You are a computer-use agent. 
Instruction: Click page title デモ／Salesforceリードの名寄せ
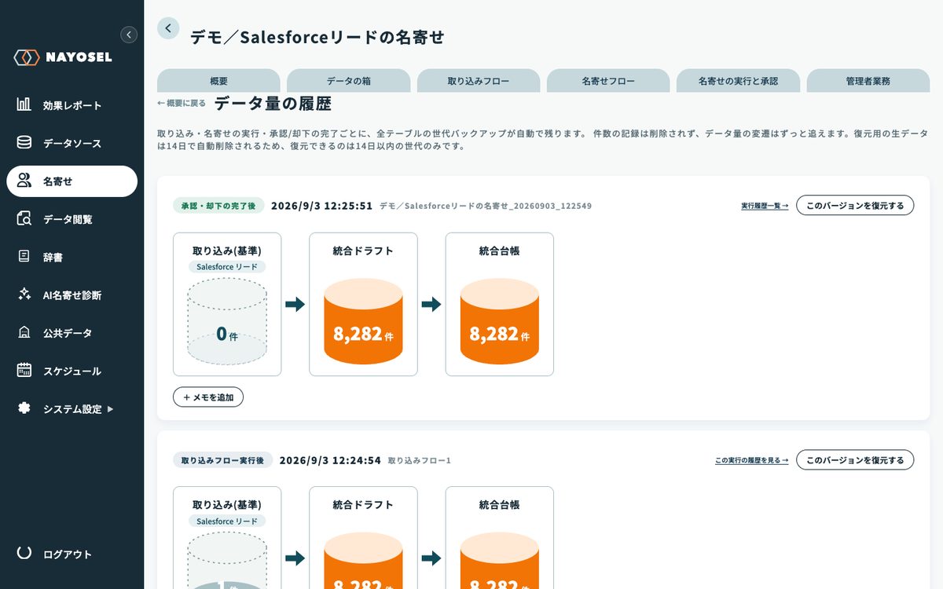(x=317, y=37)
